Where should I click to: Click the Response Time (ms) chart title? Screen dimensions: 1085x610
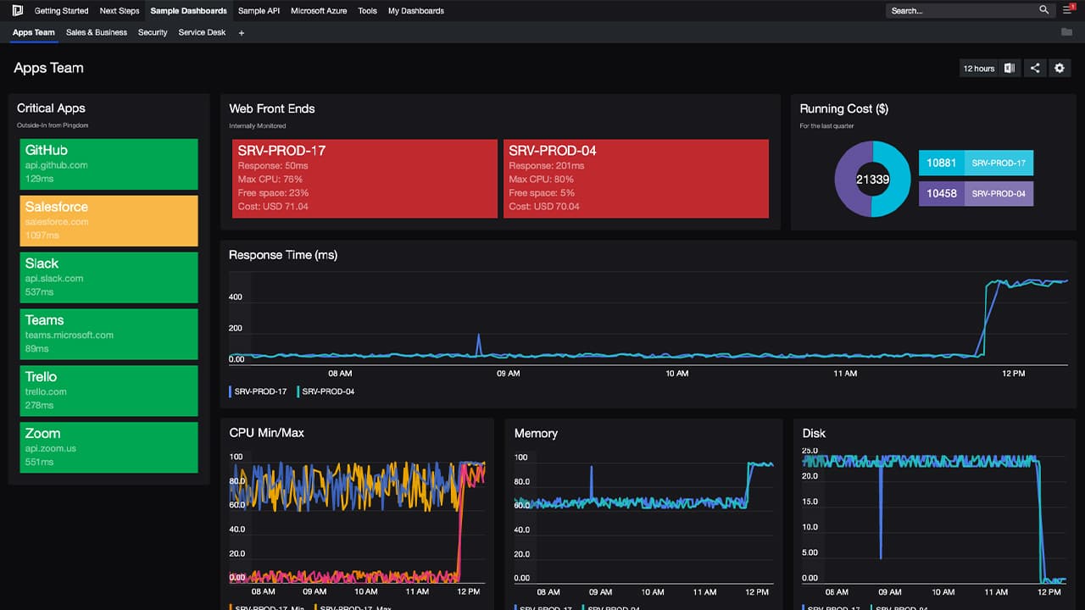[283, 255]
